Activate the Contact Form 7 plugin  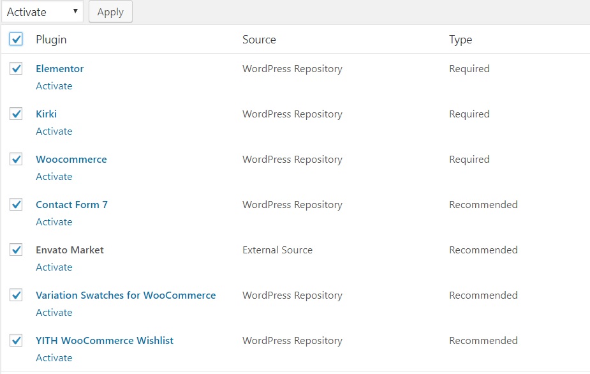pyautogui.click(x=54, y=222)
